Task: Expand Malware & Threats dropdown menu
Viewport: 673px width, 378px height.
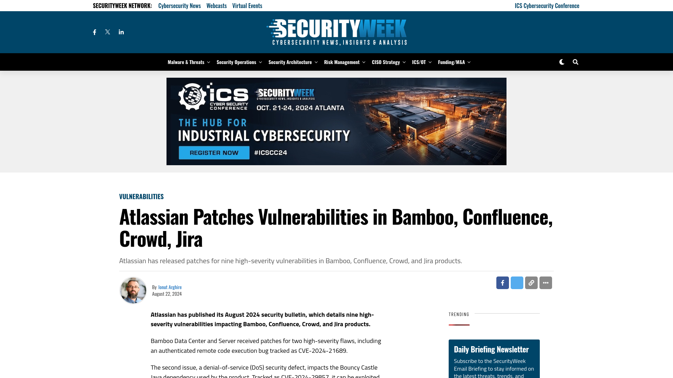Action: (208, 62)
